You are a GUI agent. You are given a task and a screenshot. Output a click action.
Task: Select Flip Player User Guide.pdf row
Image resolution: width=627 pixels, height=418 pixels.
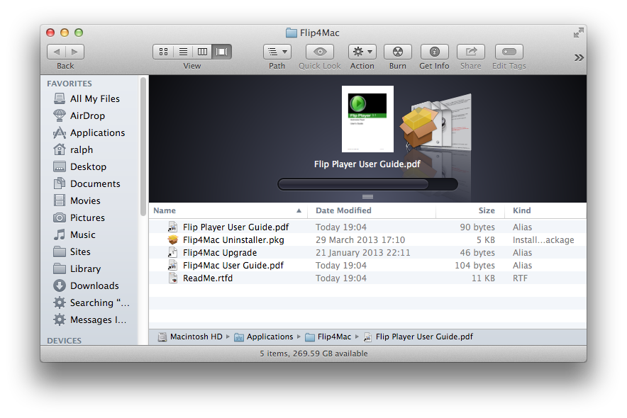(367, 227)
